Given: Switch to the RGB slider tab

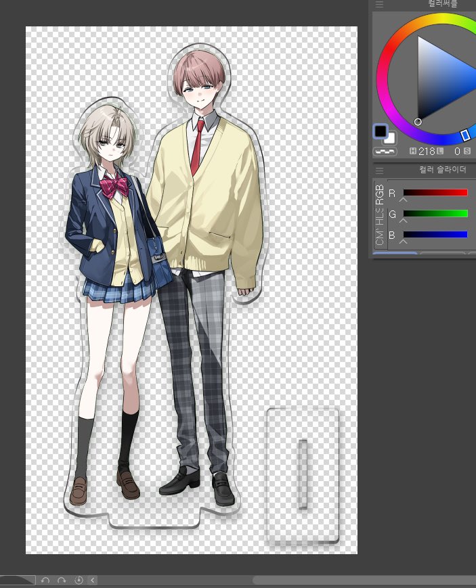Looking at the screenshot, I should pos(380,194).
